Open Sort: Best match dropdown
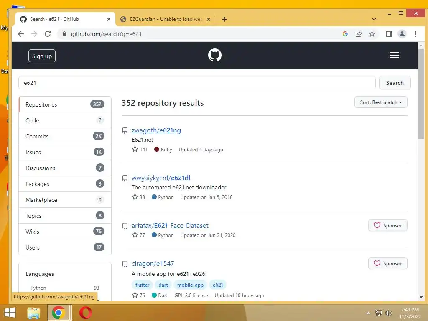The height and width of the screenshot is (321, 428). coord(381,102)
